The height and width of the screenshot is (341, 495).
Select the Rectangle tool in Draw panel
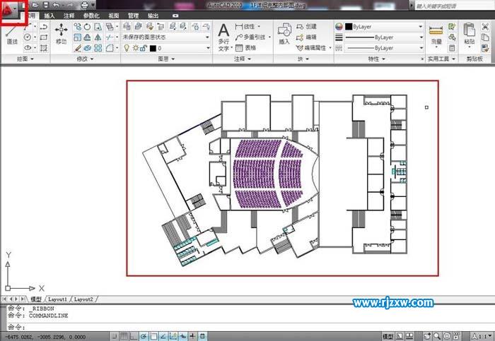click(44, 37)
